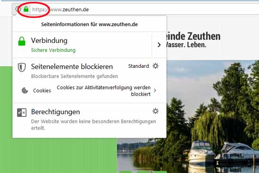259x173 pixels.
Task: Click the Verbindung heading
Action: [x=49, y=41]
